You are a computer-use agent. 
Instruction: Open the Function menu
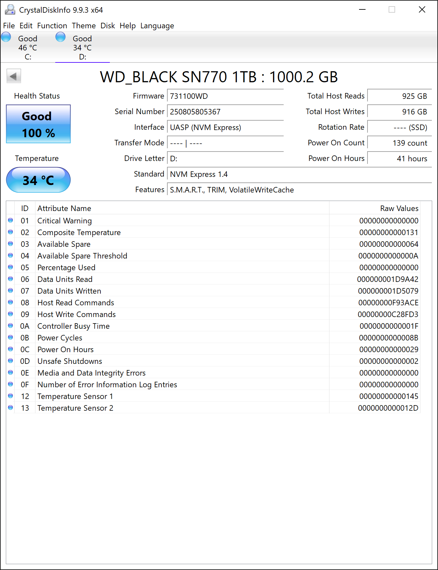[x=52, y=26]
